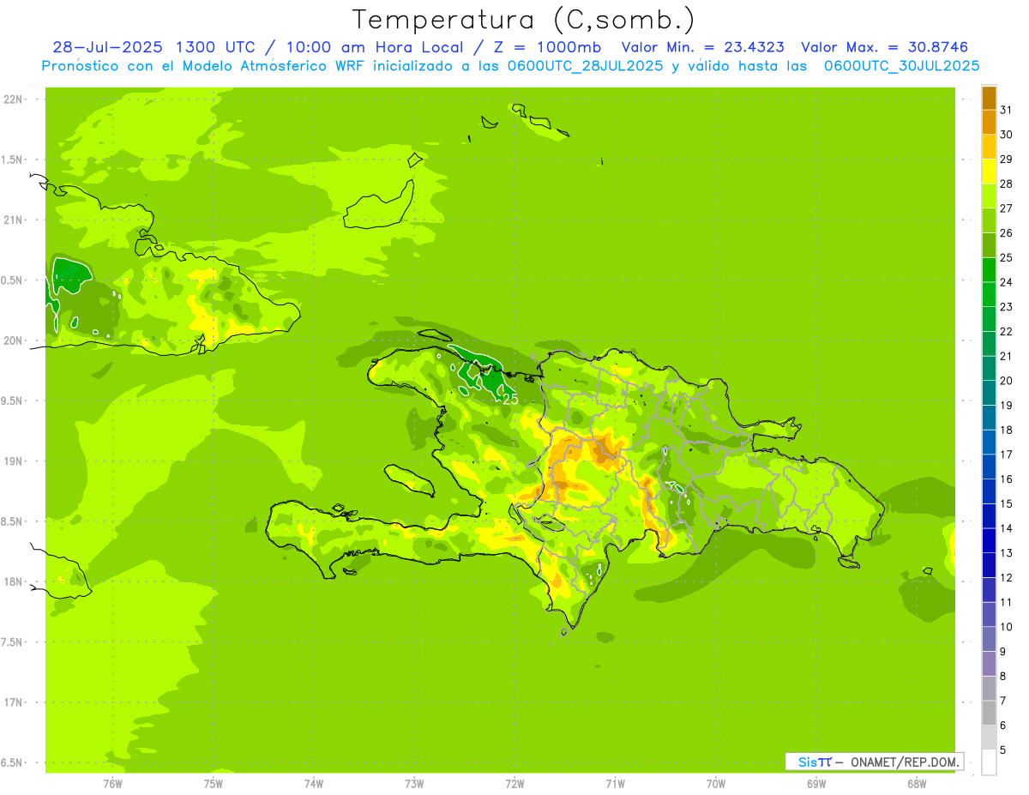Click the '72W' longitude axis label
This screenshot has height=795, width=1029.
point(514,784)
